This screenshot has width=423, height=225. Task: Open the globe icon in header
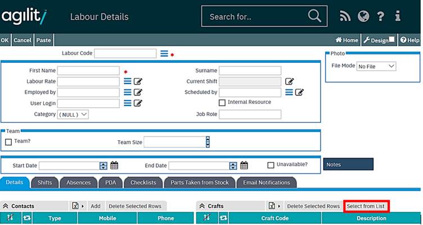click(363, 16)
